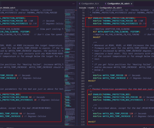Click the minimap in the left editor

[70, 67]
